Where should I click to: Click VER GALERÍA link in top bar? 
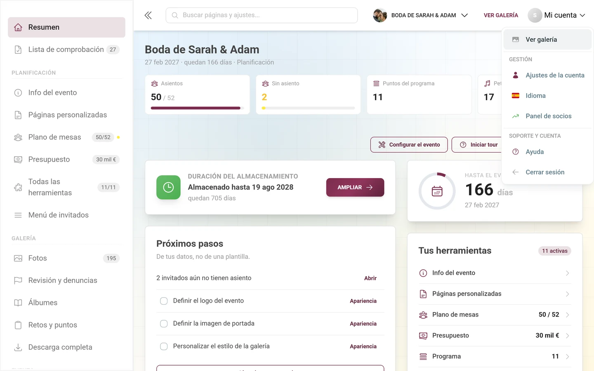(x=501, y=15)
